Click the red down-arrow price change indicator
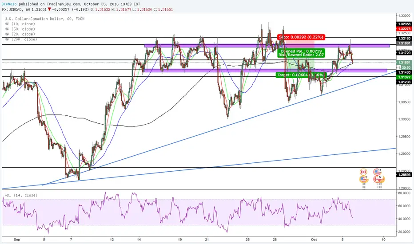 pyautogui.click(x=49, y=9)
